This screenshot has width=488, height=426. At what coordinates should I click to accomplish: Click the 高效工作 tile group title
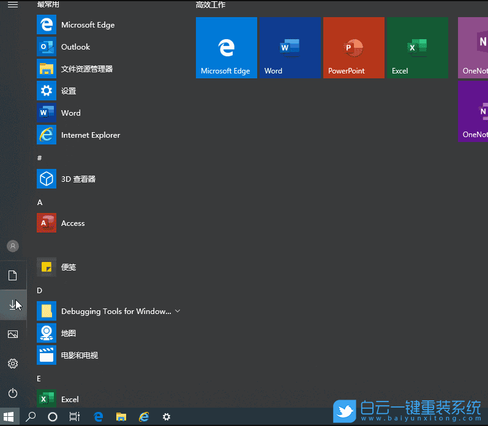[x=211, y=5]
